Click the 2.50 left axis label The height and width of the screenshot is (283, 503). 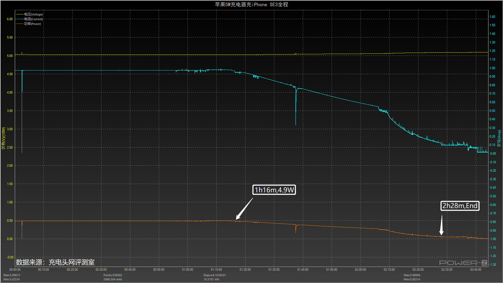click(10, 148)
